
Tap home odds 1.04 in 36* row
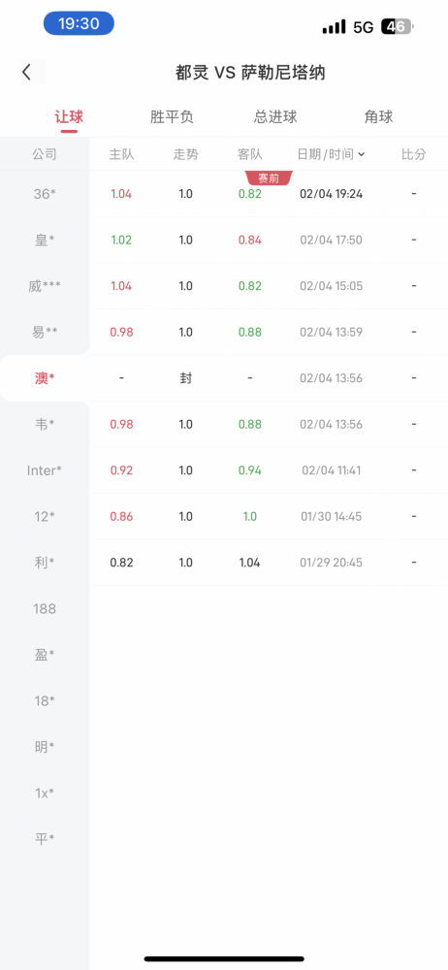(121, 194)
